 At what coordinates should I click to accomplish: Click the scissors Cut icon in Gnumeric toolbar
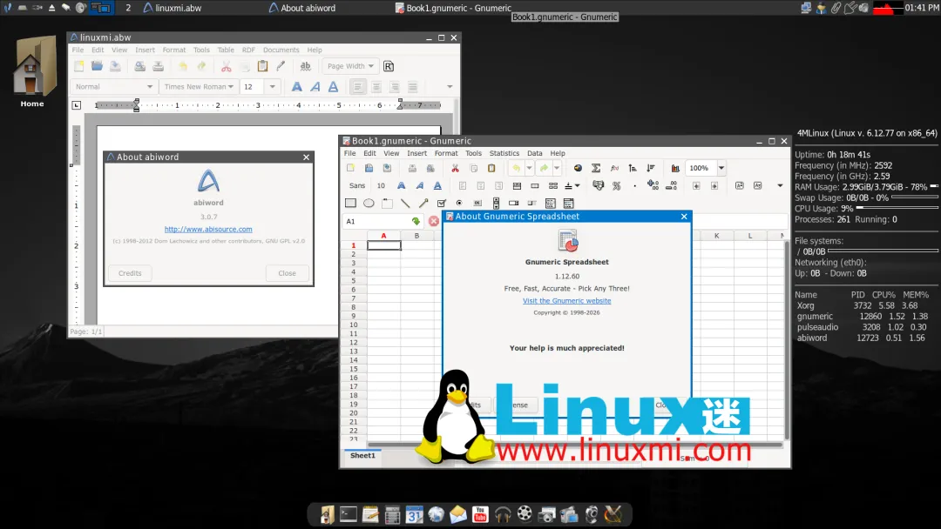pyautogui.click(x=455, y=168)
